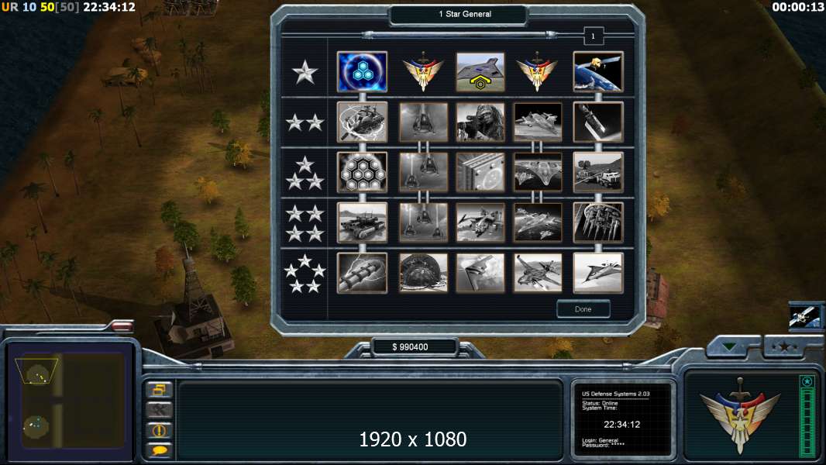This screenshot has width=826, height=465.
Task: Choose the missile launcher truck power
Action: [x=598, y=173]
